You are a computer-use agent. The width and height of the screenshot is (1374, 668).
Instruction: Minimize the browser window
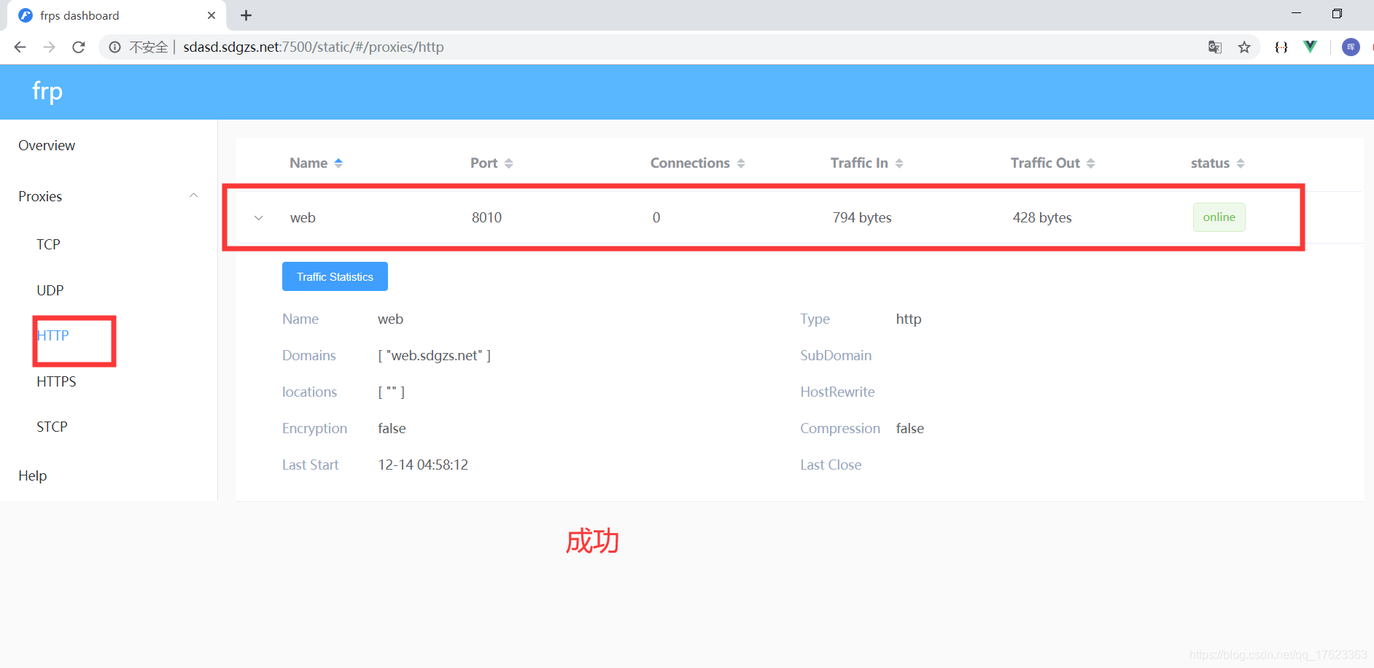(x=1296, y=13)
